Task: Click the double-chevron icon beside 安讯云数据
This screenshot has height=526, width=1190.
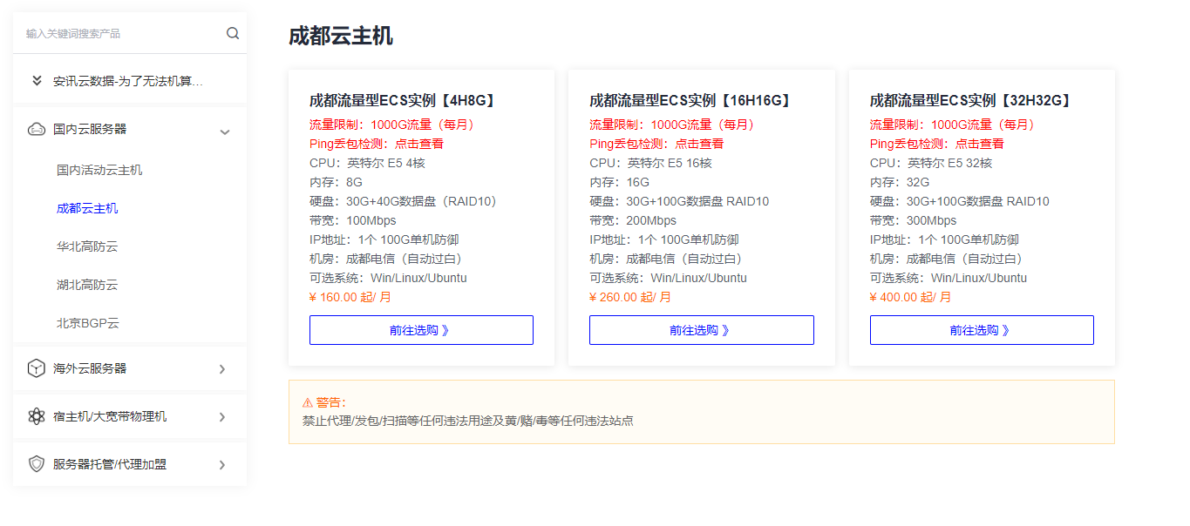Action: tap(37, 81)
